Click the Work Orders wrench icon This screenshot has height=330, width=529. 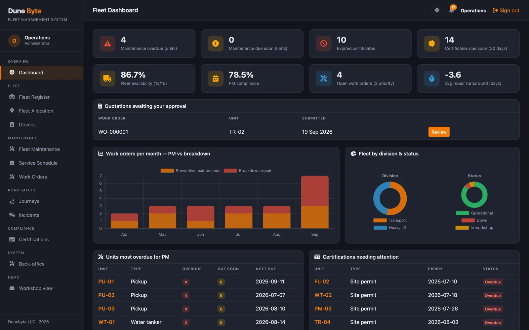(12, 177)
